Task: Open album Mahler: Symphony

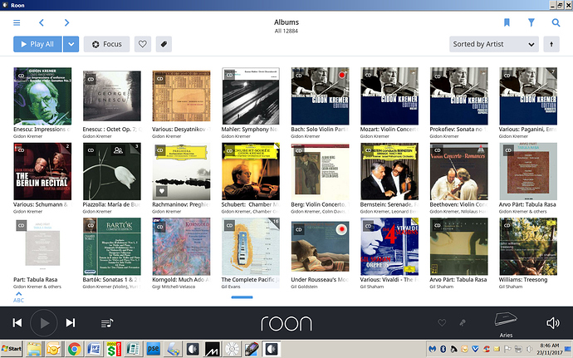Action: click(251, 96)
